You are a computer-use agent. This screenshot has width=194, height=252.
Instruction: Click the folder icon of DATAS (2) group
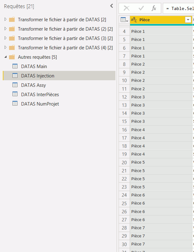coord(12,29)
